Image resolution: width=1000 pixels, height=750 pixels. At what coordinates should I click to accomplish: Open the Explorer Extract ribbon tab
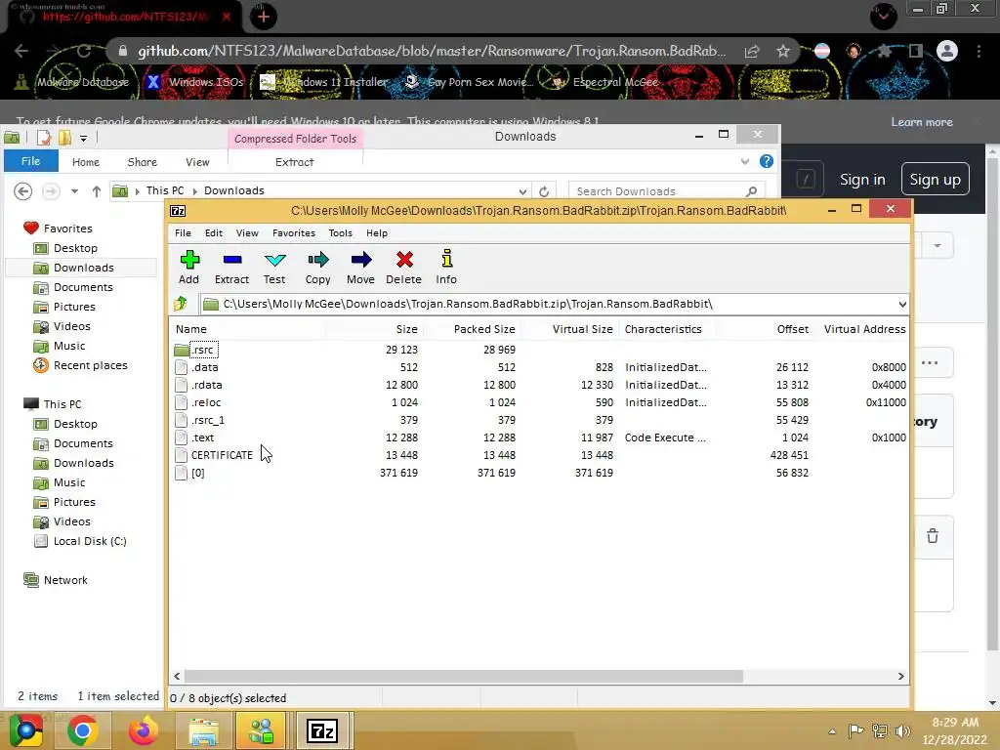[x=295, y=162]
